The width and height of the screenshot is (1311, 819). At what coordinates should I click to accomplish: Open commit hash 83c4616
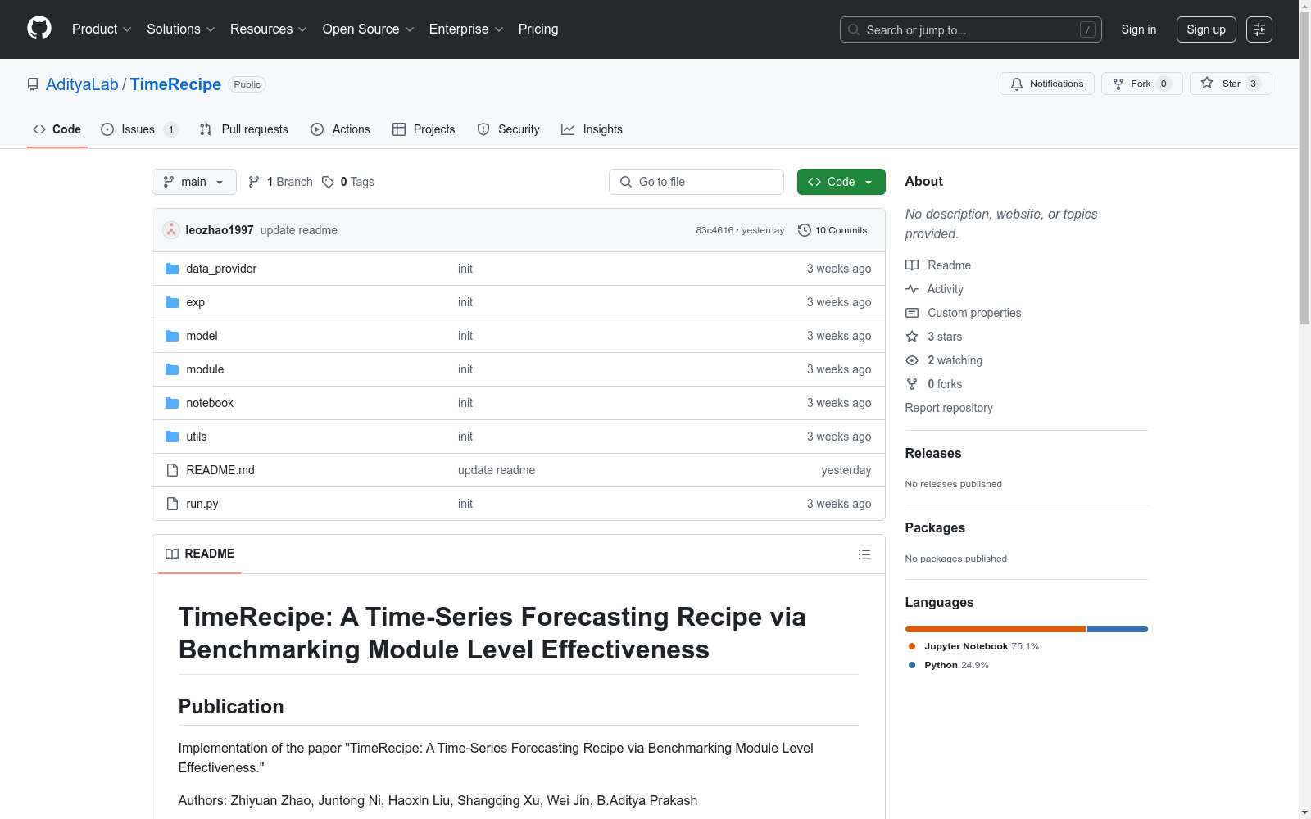[x=714, y=230]
